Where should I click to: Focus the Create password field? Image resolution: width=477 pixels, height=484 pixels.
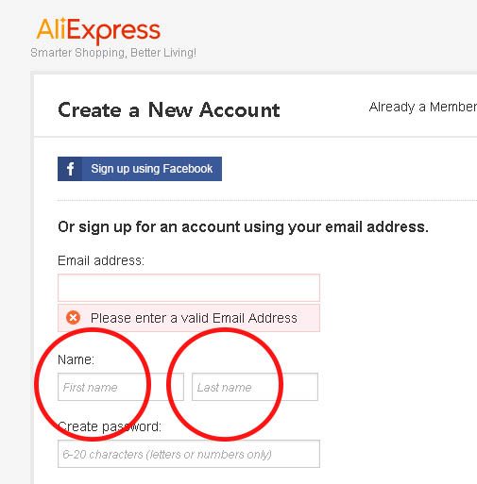pyautogui.click(x=189, y=454)
